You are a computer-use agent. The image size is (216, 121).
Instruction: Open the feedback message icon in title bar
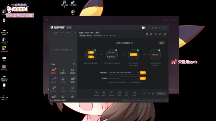click(149, 28)
